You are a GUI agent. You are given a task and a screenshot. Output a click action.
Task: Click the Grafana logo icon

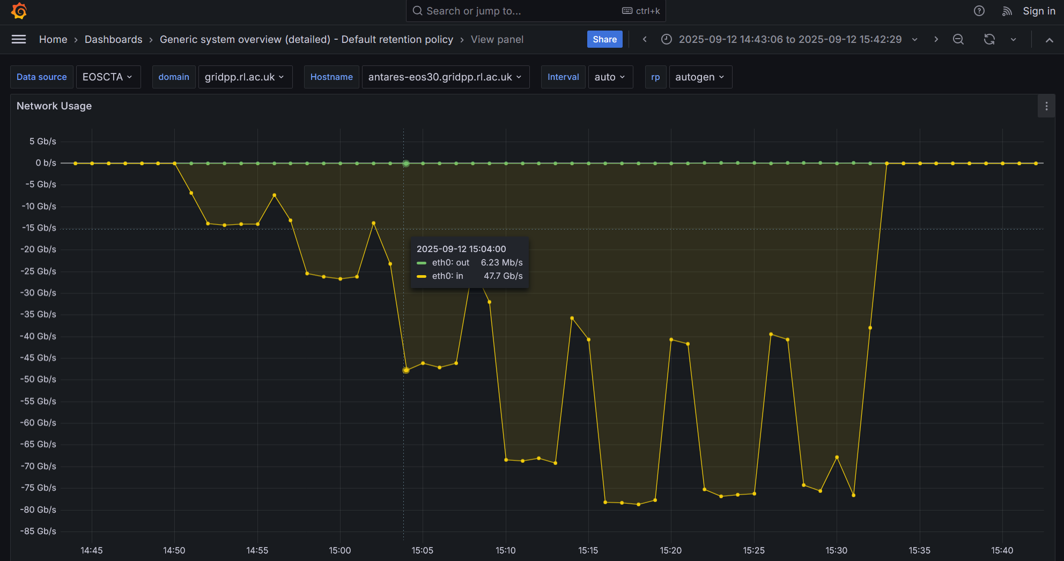[19, 11]
